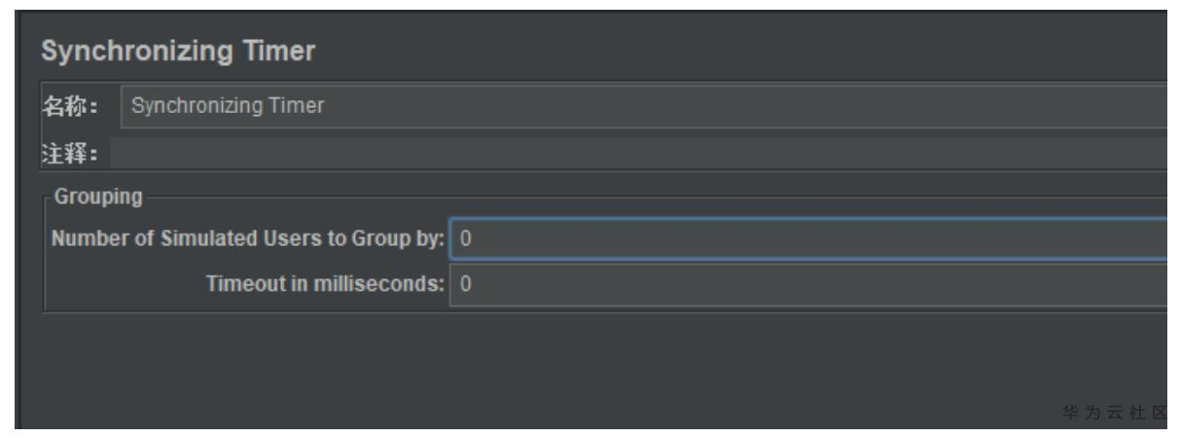Select the Timeout in milliseconds input

point(807,284)
